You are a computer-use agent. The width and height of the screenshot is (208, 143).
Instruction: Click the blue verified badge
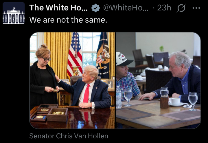(x=95, y=8)
